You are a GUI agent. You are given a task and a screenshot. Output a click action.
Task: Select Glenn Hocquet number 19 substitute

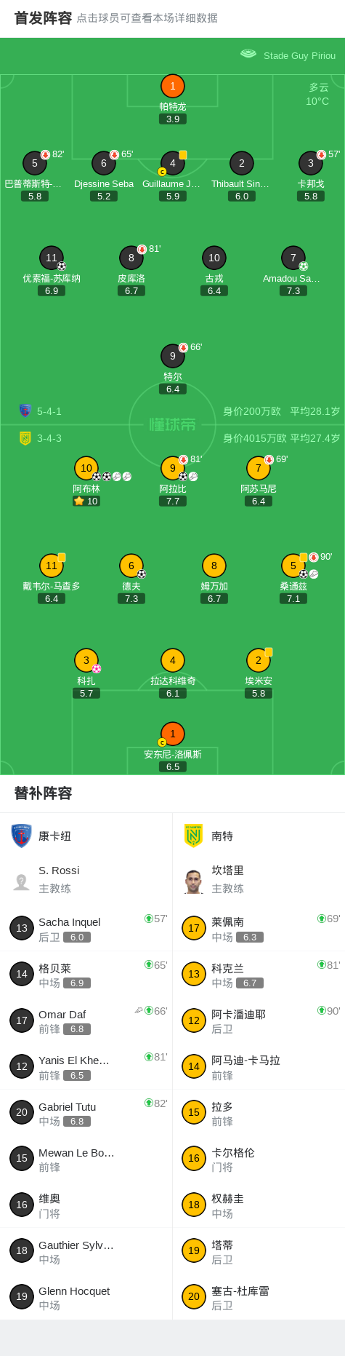(86, 1297)
